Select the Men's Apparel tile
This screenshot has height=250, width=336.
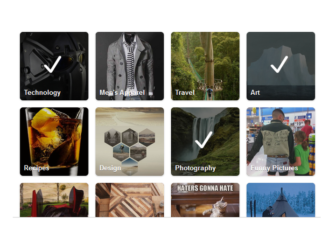(130, 66)
